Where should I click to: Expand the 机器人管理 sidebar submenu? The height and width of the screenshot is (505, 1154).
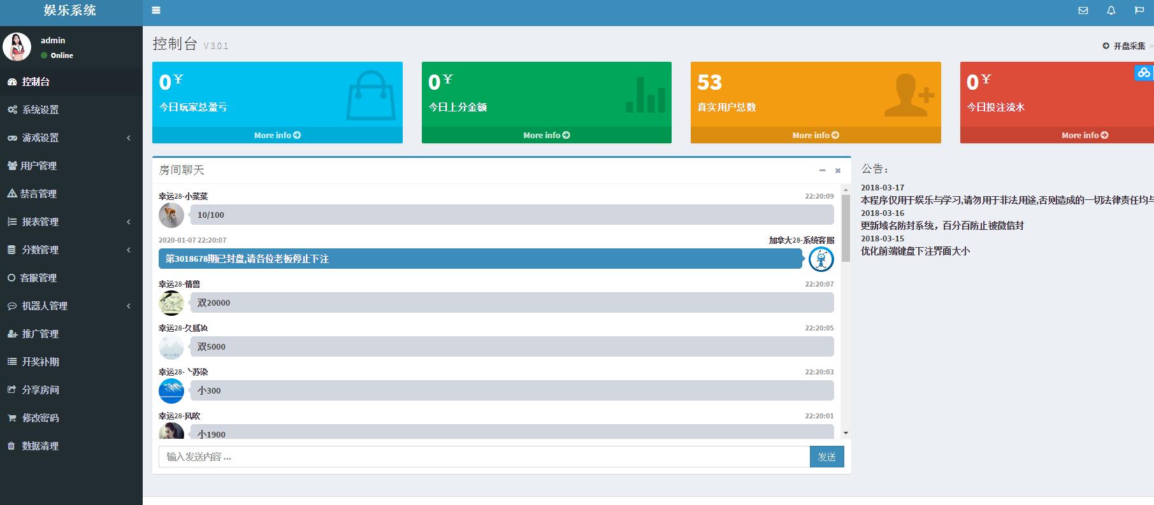point(70,306)
